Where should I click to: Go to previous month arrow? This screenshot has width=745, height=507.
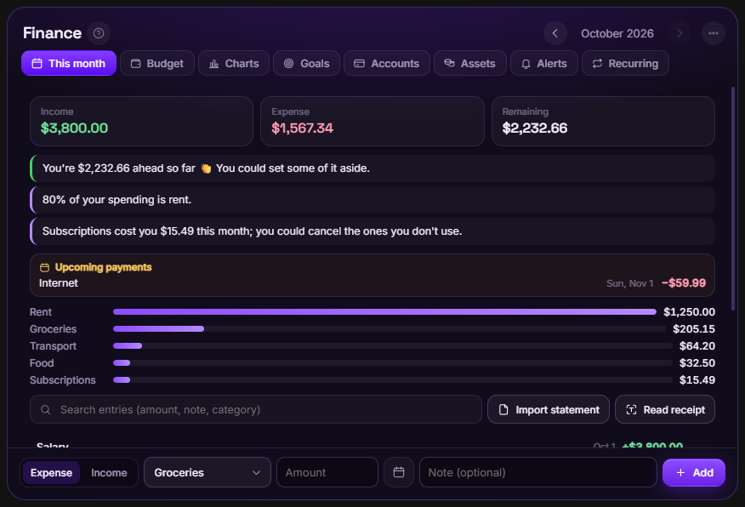(555, 33)
